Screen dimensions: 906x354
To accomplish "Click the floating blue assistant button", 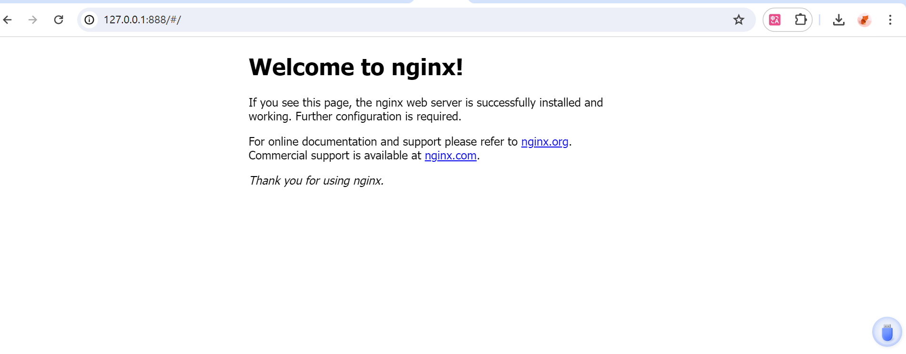I will 887,332.
